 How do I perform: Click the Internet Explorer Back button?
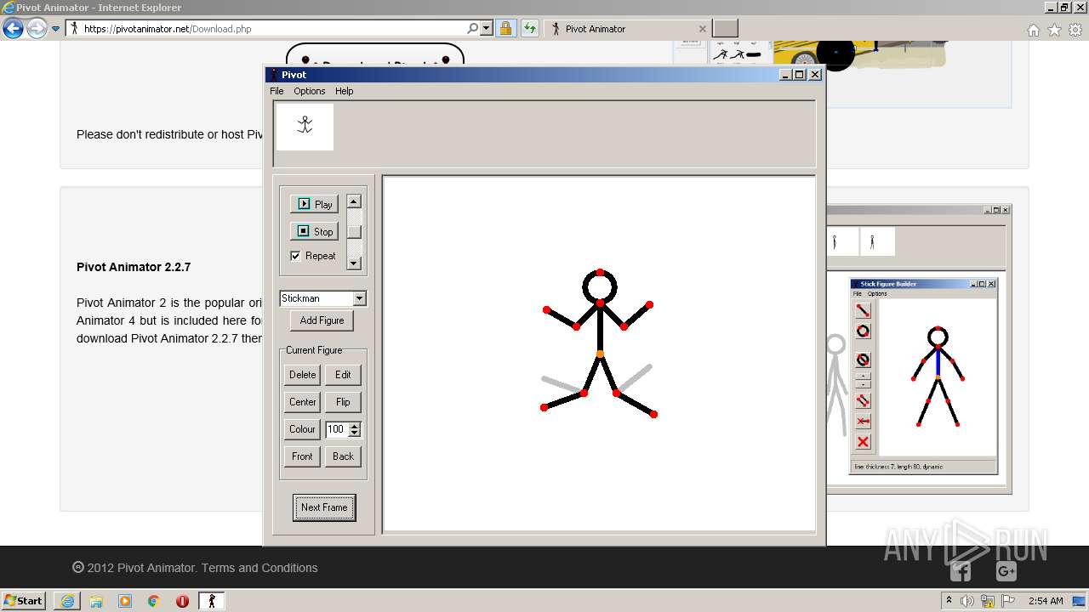13,29
